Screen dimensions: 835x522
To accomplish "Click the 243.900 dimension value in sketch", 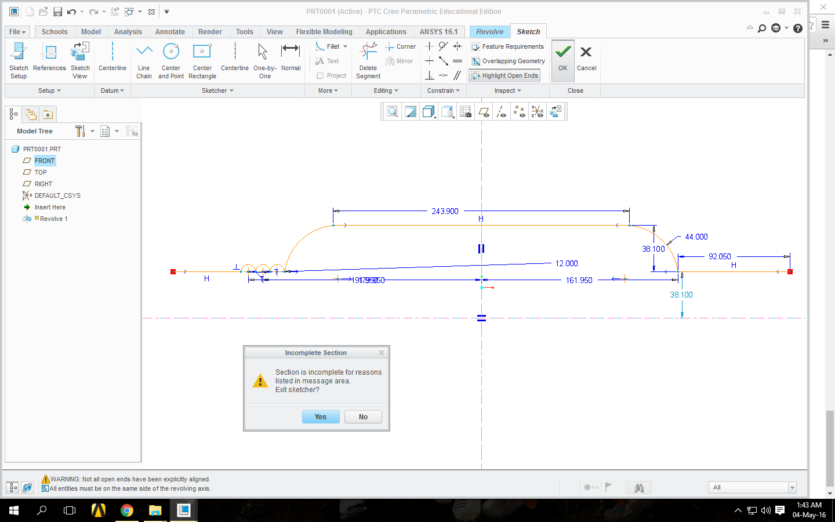I will coord(445,211).
